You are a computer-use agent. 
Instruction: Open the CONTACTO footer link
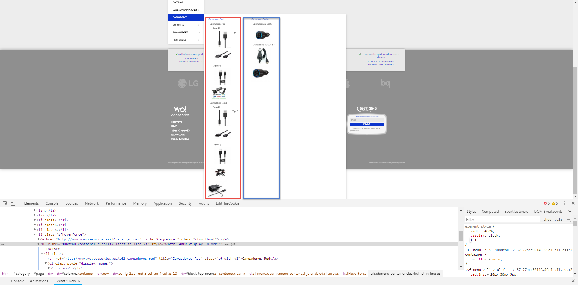click(x=177, y=122)
